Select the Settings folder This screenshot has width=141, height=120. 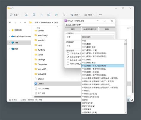tap(40, 60)
